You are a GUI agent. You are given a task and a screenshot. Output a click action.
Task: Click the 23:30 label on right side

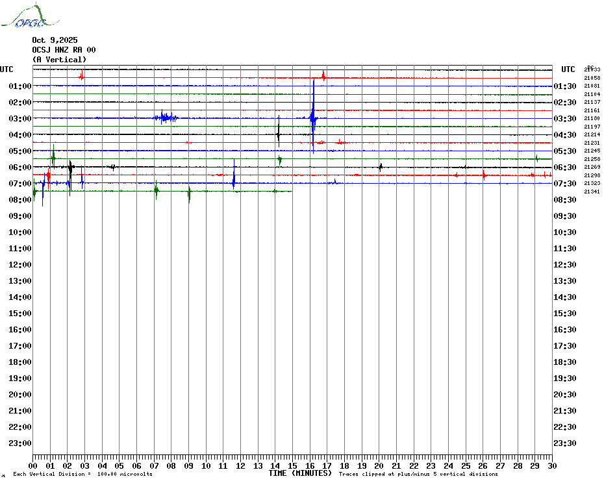click(x=565, y=443)
